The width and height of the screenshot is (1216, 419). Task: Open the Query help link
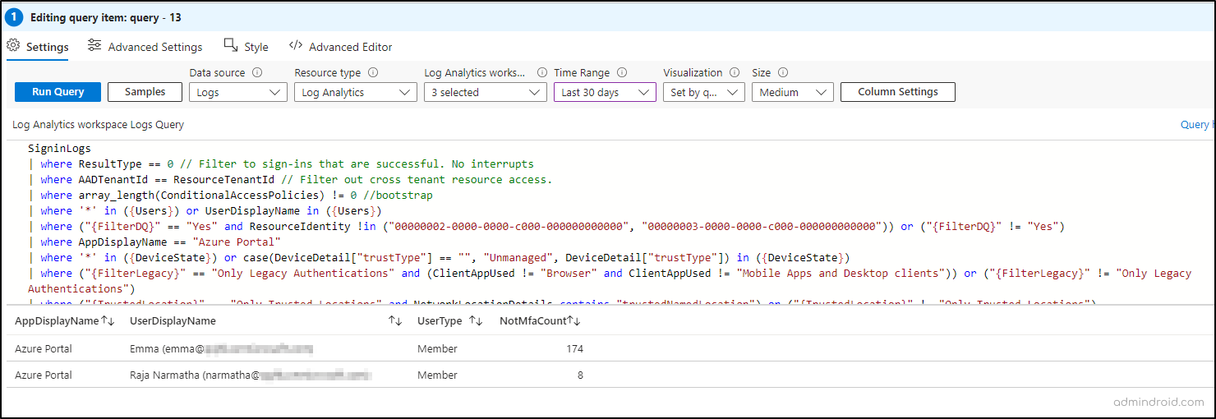(1197, 125)
